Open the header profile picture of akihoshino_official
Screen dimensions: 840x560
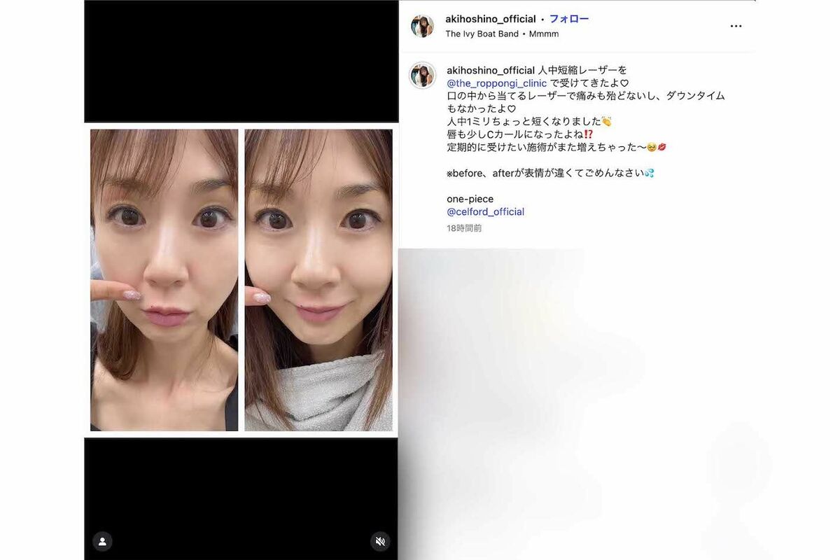pos(422,26)
